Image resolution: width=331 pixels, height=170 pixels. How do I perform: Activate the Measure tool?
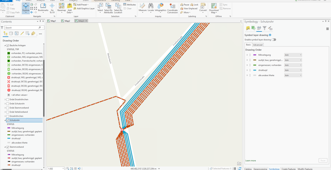click(142, 8)
